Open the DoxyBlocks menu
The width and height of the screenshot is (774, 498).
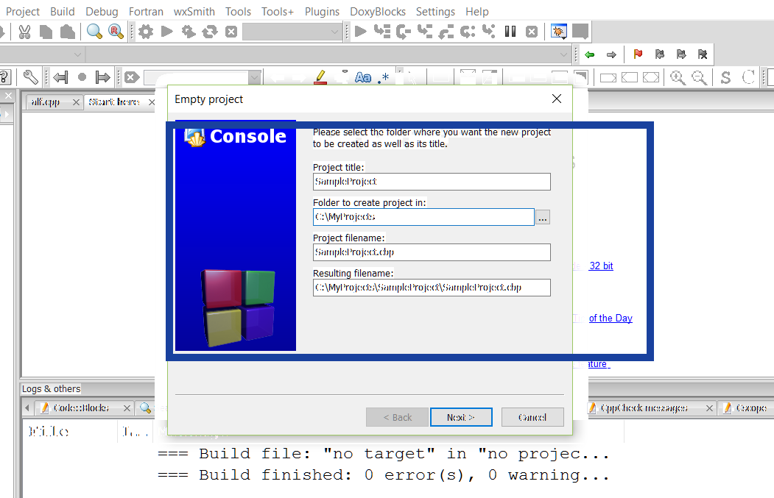[x=376, y=11]
